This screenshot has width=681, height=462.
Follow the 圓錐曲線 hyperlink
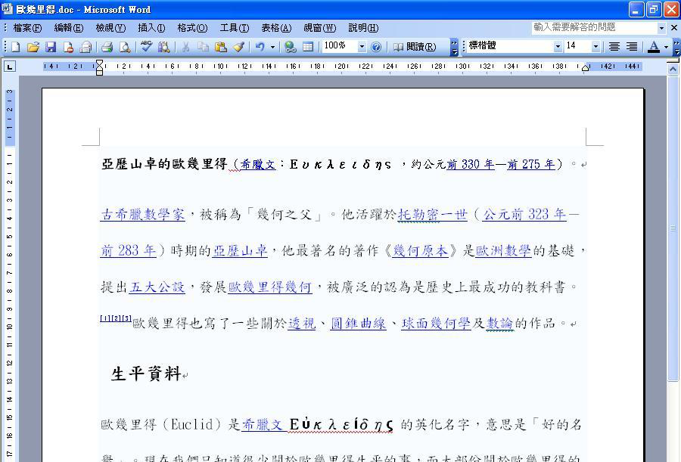tap(359, 324)
